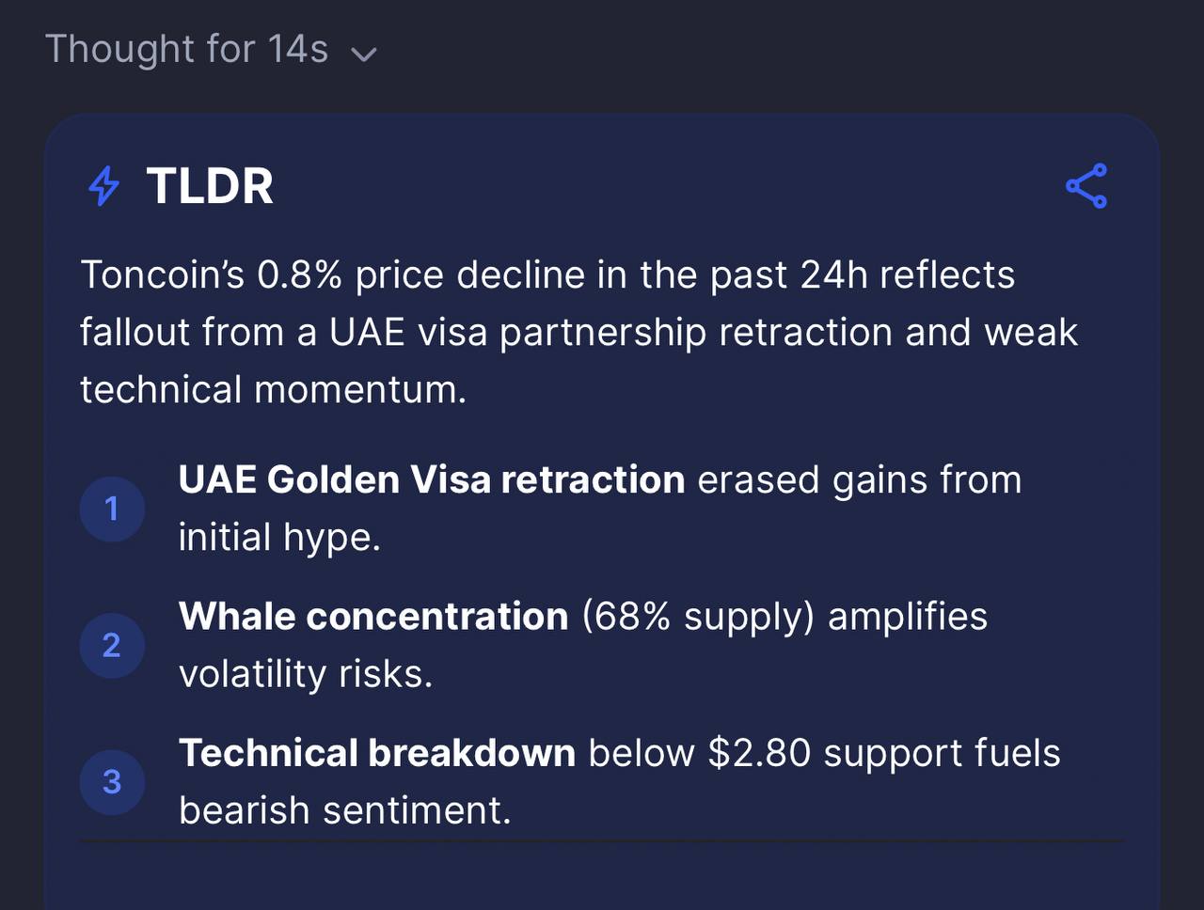Click the 'volatility risks.' text
Viewport: 1204px width, 910px height.
306,674
